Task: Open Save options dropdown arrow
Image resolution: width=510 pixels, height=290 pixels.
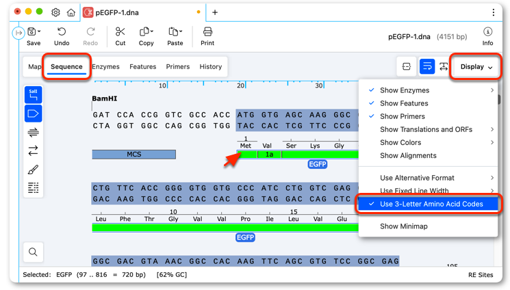Action: [39, 31]
